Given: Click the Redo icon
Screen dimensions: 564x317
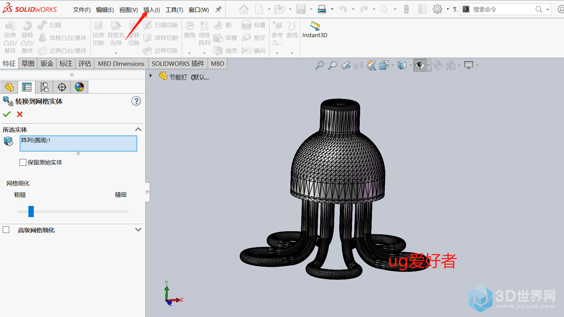Looking at the screenshot, I should (364, 9).
